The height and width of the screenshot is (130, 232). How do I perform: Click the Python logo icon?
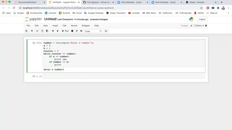[x=191, y=19]
